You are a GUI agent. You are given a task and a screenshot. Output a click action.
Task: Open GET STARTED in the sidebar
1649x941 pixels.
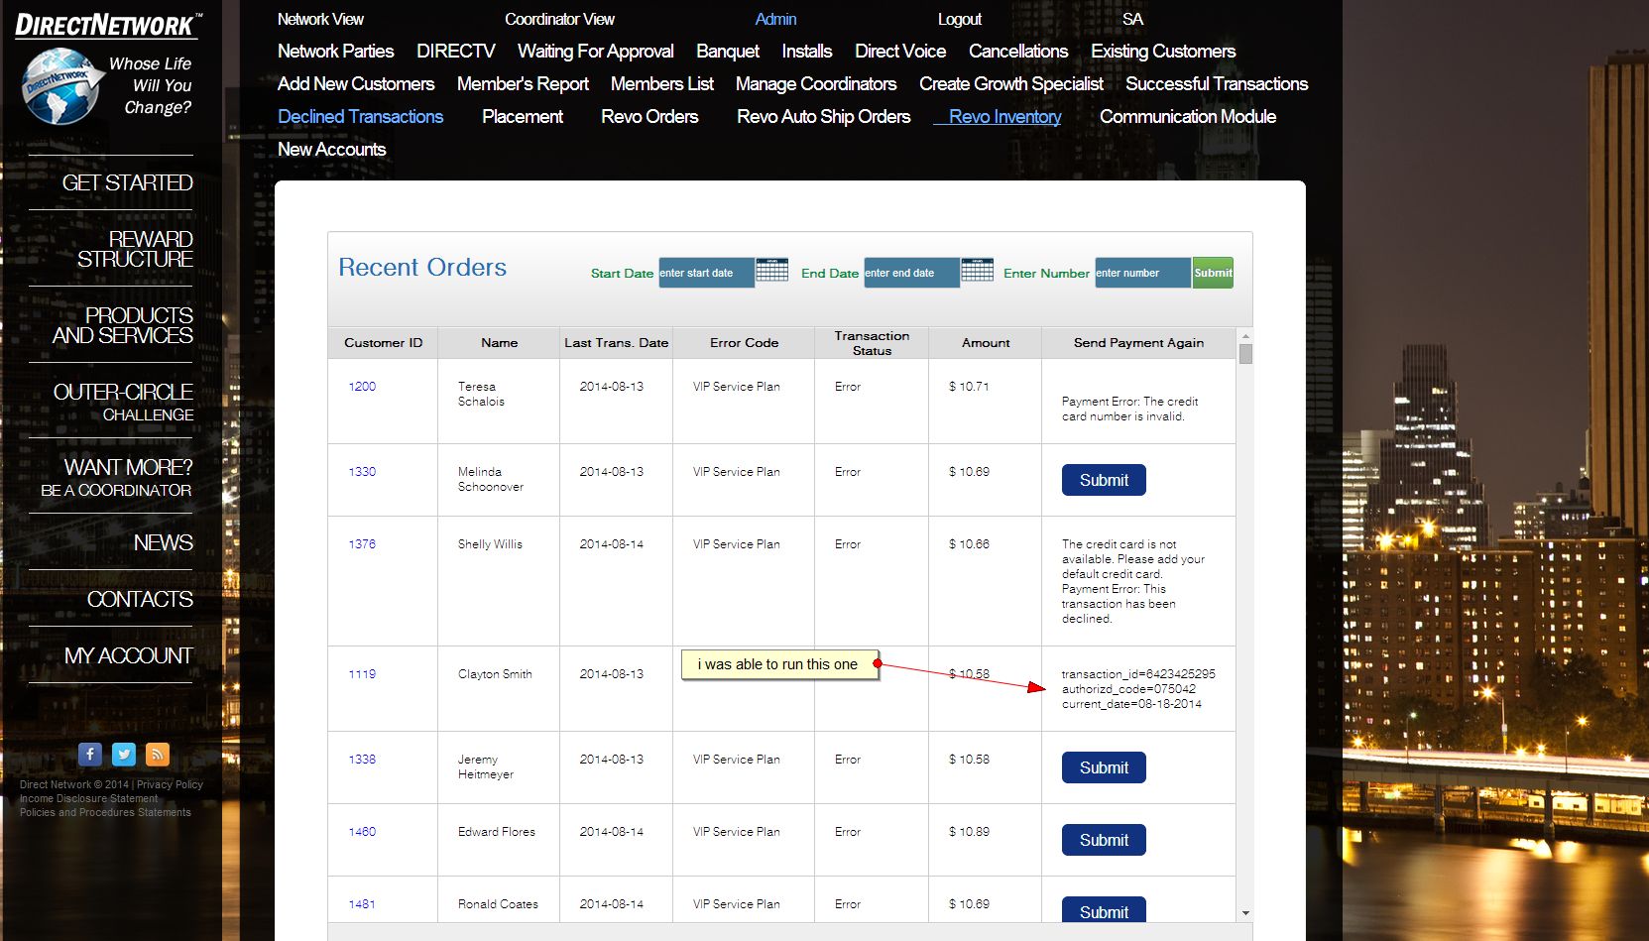coord(127,182)
